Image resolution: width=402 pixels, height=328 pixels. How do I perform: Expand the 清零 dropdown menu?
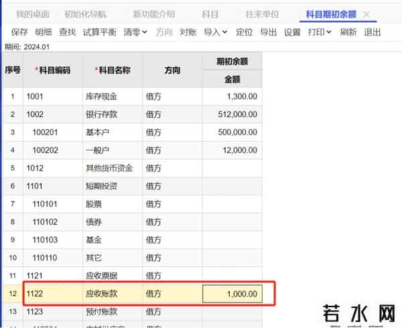[x=135, y=32]
